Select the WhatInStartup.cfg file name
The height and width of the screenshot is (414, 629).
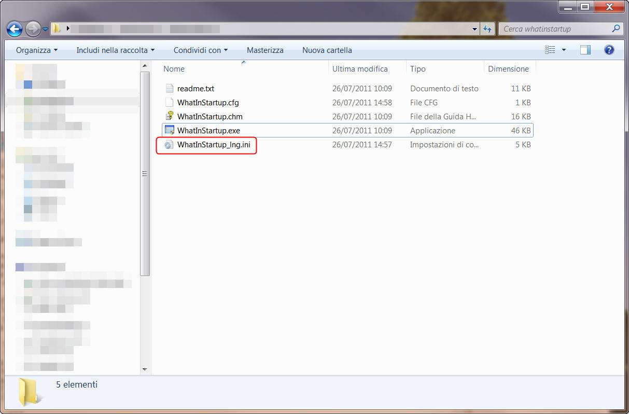[208, 103]
